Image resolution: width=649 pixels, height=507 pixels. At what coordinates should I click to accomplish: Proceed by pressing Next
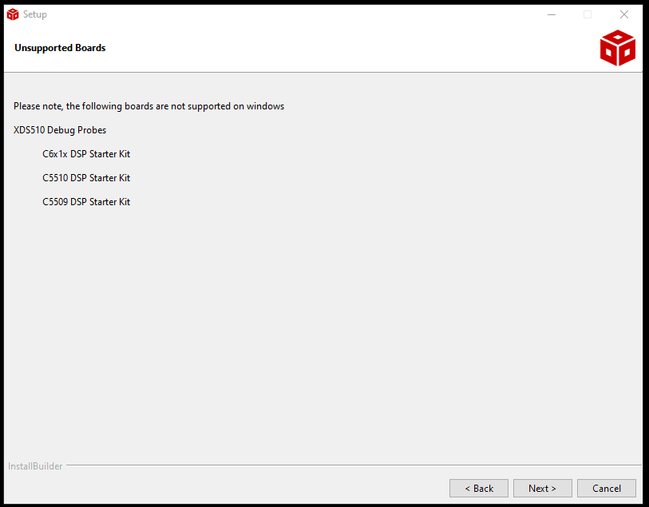point(542,488)
